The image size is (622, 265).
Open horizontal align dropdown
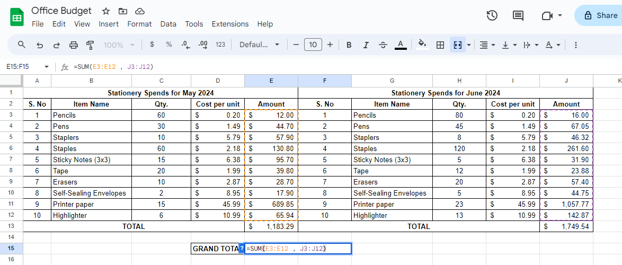tap(487, 45)
